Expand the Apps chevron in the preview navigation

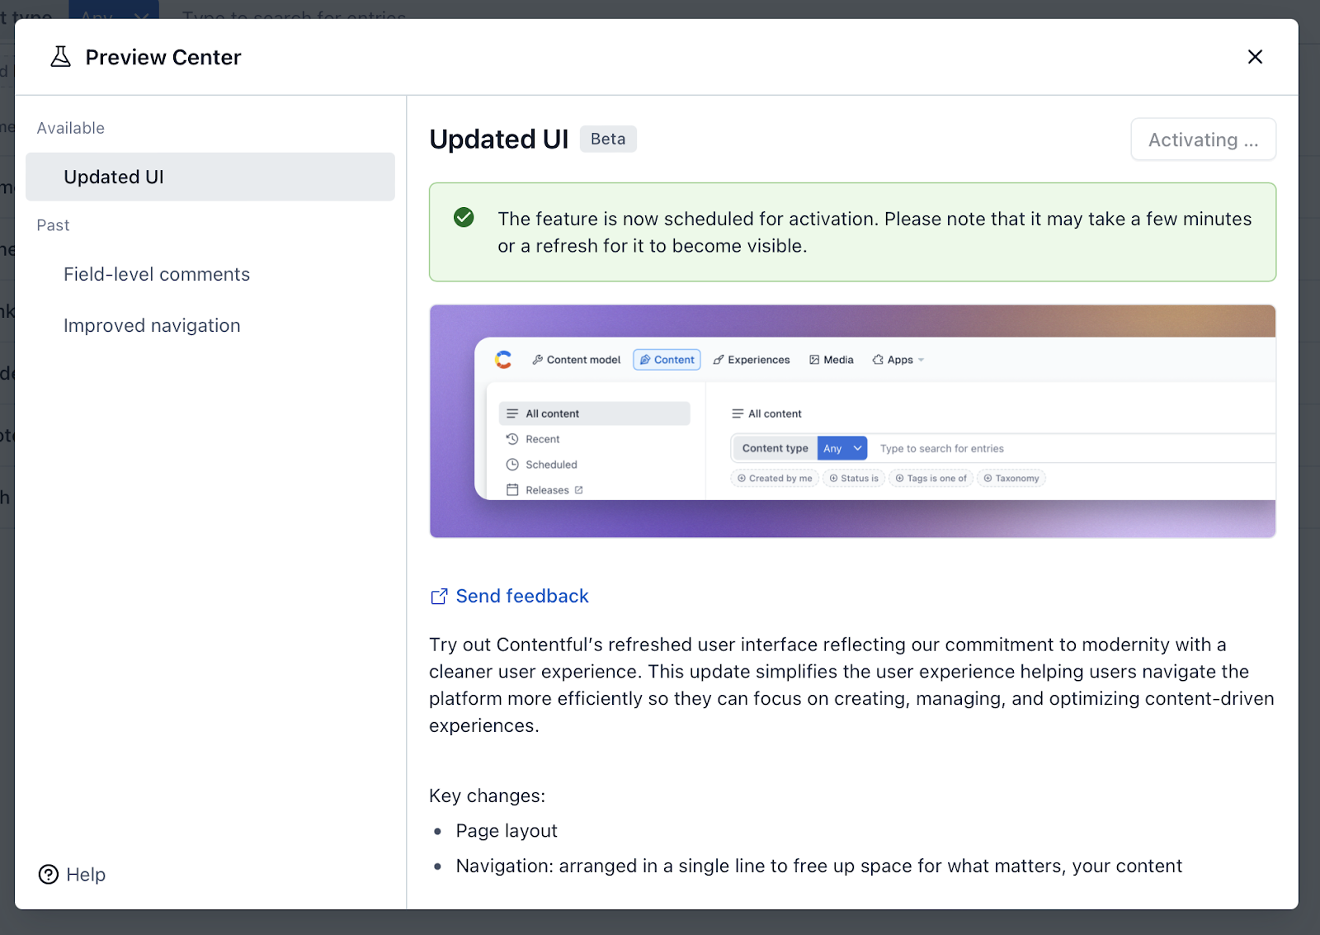tap(922, 359)
